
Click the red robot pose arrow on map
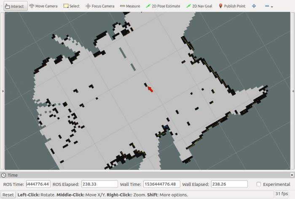(150, 89)
